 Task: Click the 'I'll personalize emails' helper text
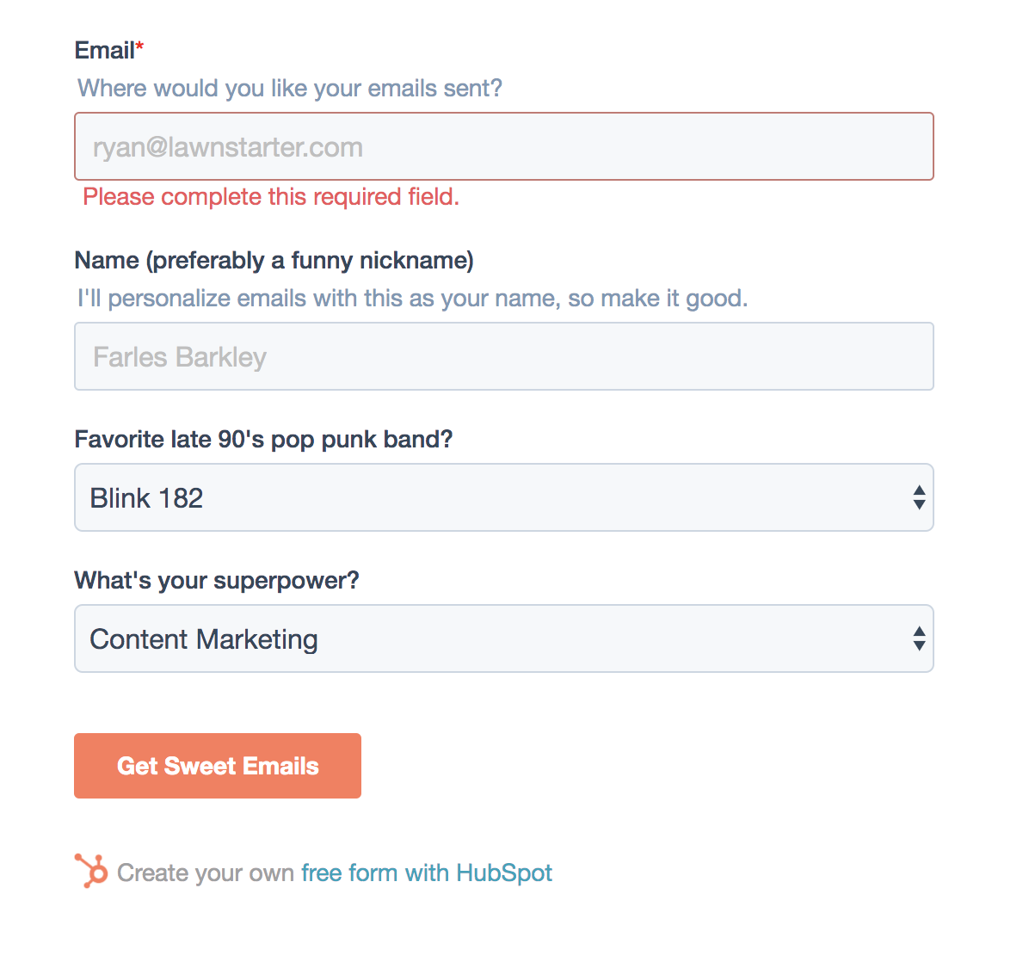412,298
